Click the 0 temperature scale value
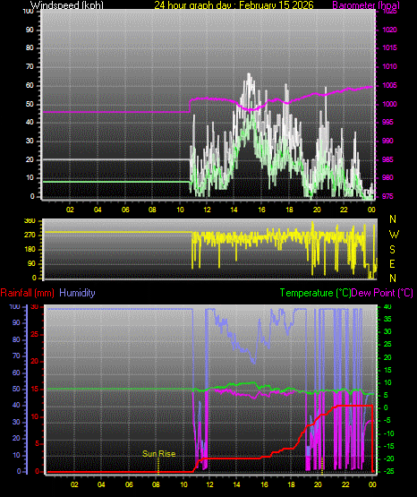This screenshot has height=497, width=417. pyautogui.click(x=386, y=407)
